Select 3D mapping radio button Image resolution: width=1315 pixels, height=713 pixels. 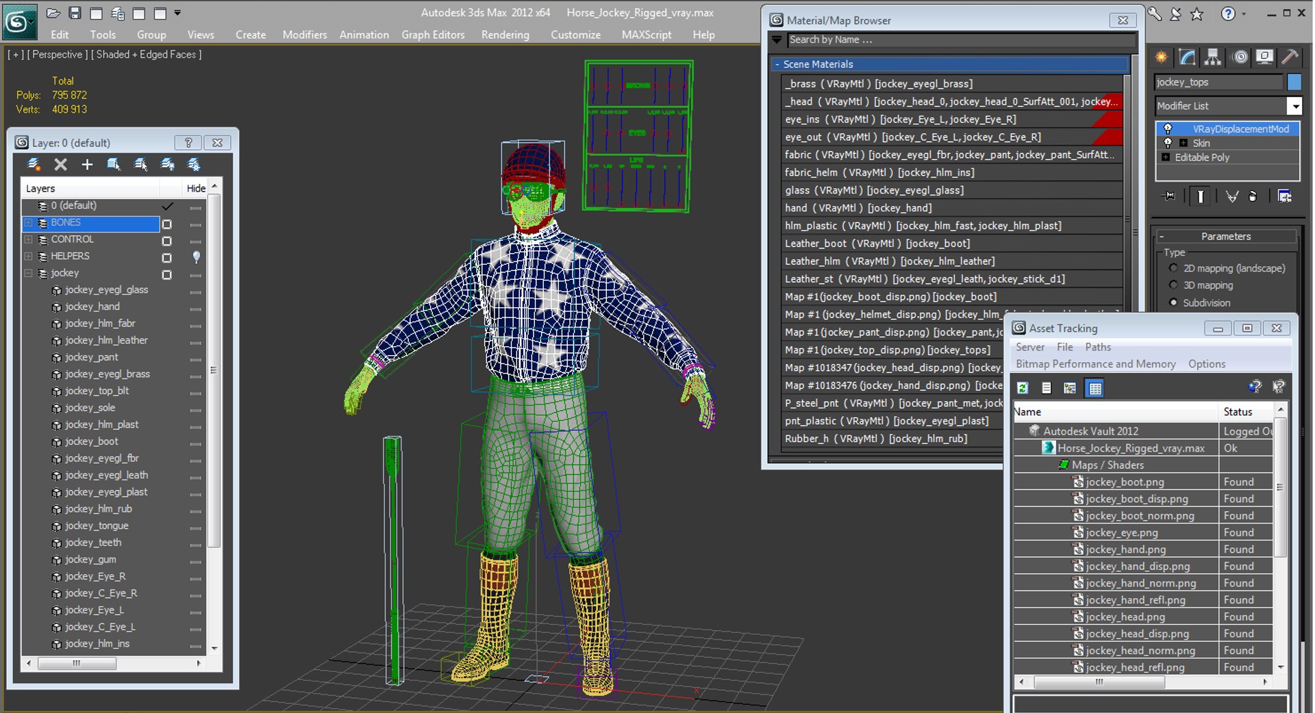coord(1174,285)
